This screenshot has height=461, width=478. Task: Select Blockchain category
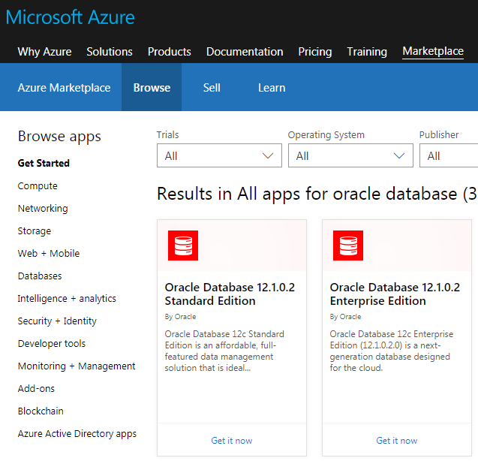pos(41,411)
